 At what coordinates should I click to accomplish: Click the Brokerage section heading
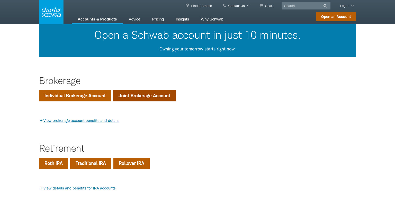[x=60, y=81]
